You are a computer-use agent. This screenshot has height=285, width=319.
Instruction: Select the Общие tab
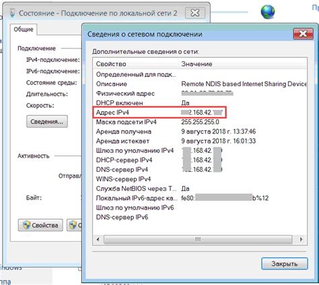24,29
